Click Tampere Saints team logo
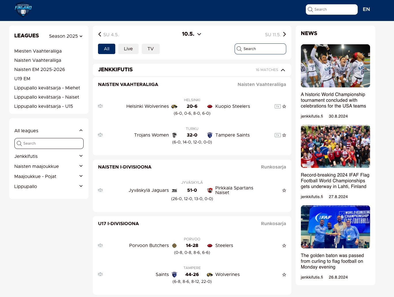 210,135
